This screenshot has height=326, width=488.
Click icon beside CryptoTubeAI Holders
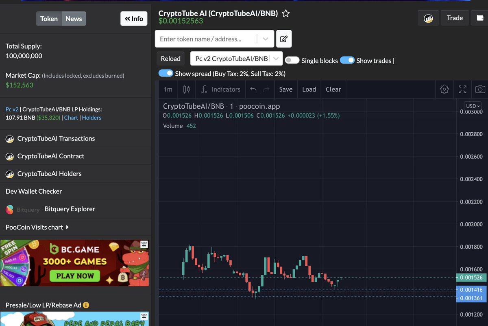point(10,174)
